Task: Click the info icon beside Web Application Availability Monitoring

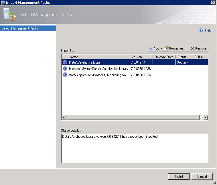Action: tap(65, 75)
